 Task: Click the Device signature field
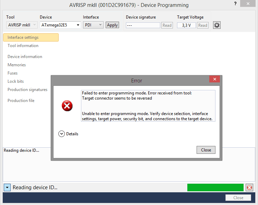pyautogui.click(x=143, y=25)
